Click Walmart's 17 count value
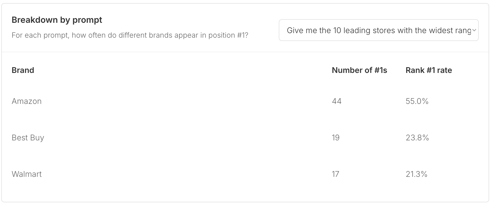 335,174
